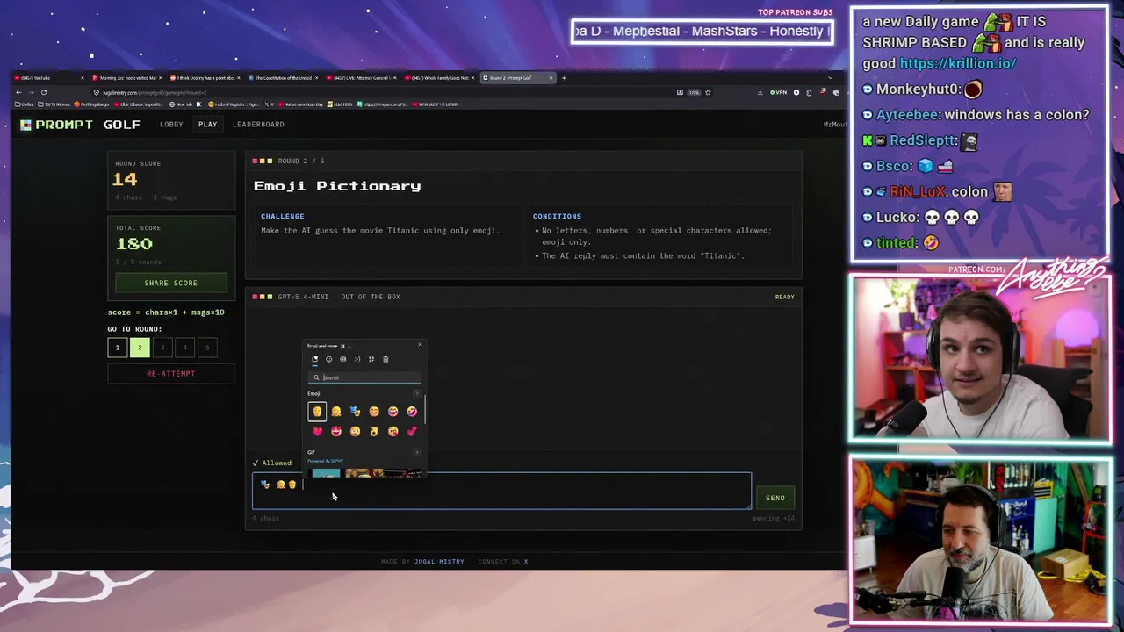
Task: Click the emoji picker scrollbar
Action: click(425, 410)
